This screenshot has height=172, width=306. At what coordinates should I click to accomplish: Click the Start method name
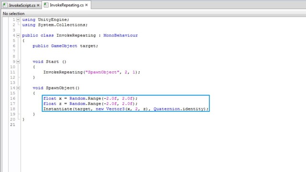(x=52, y=62)
